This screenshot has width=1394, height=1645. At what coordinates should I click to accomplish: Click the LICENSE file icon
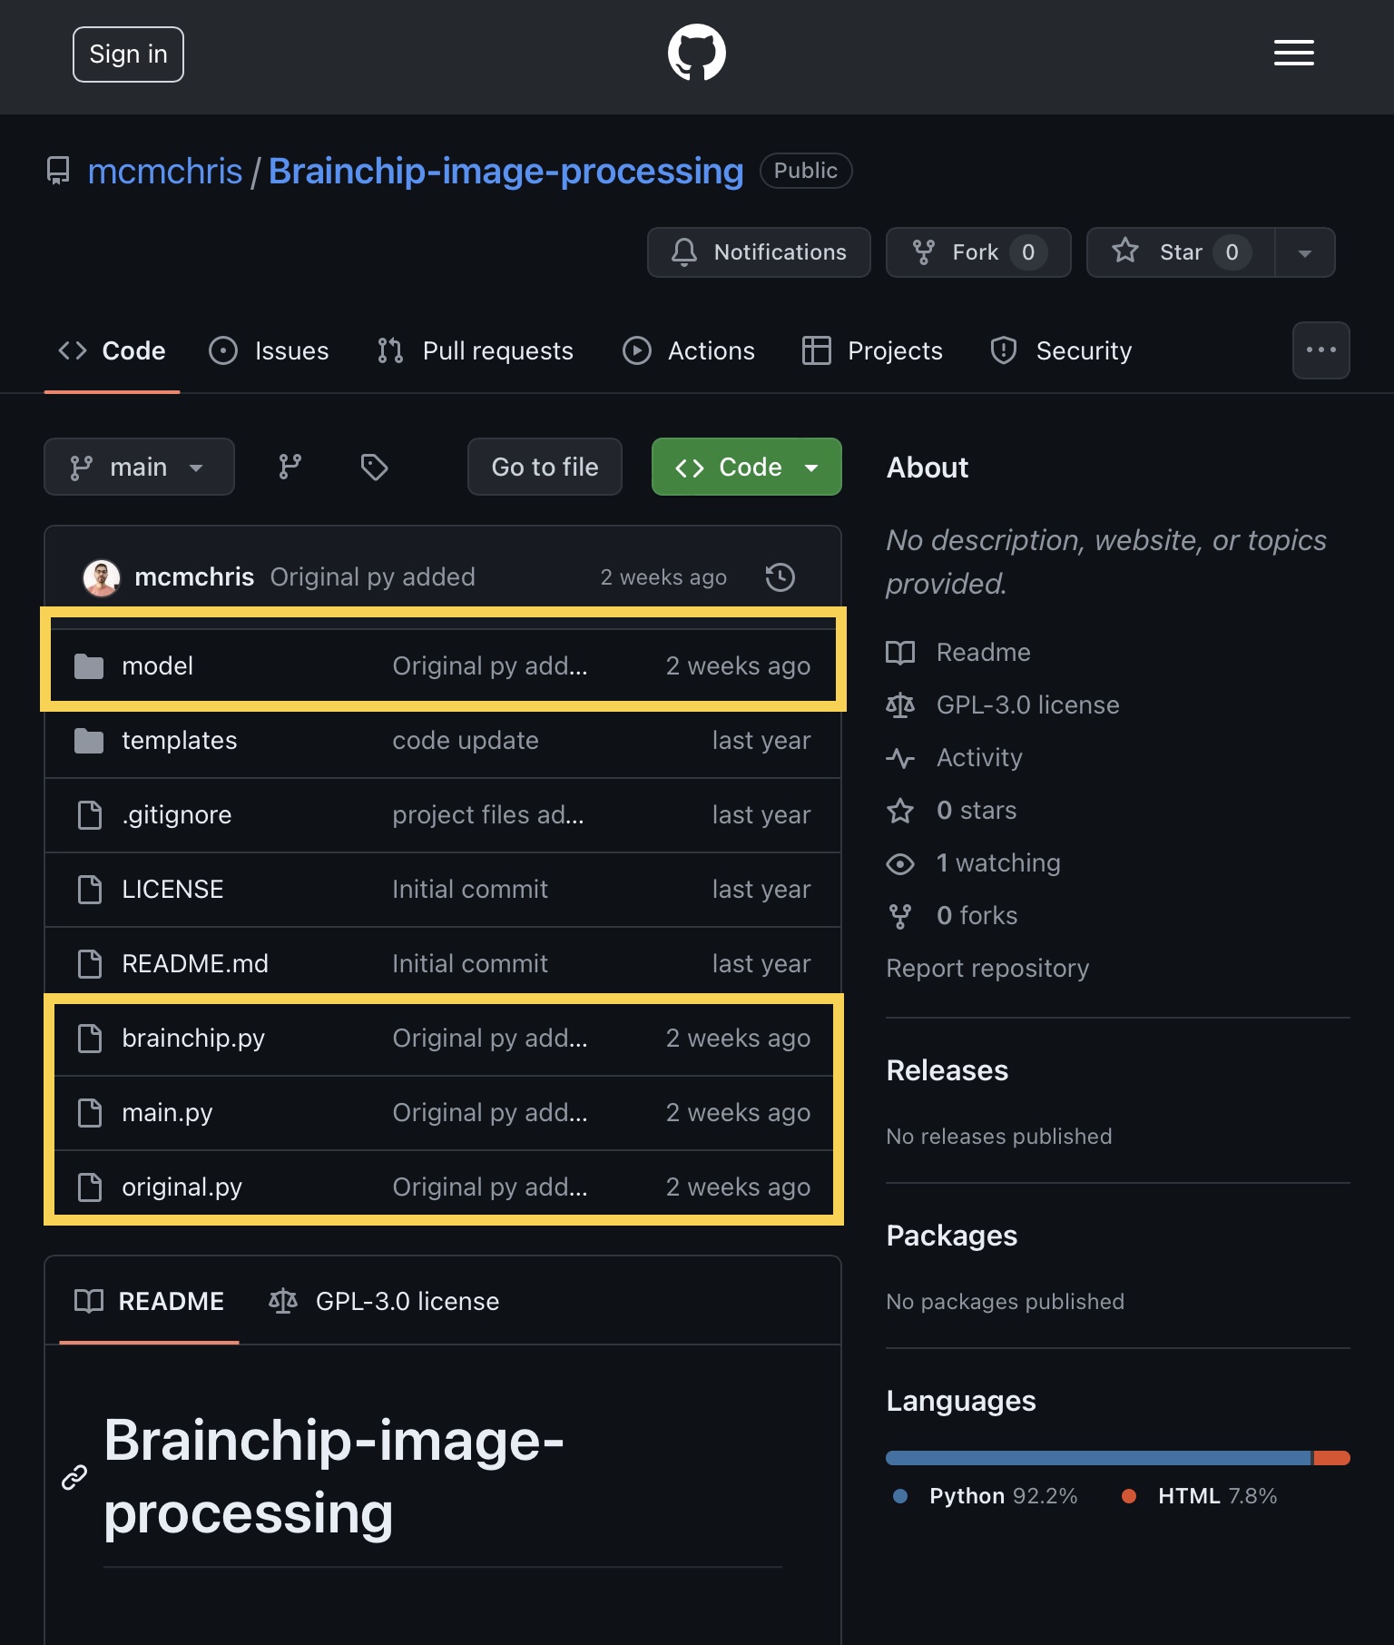(89, 890)
